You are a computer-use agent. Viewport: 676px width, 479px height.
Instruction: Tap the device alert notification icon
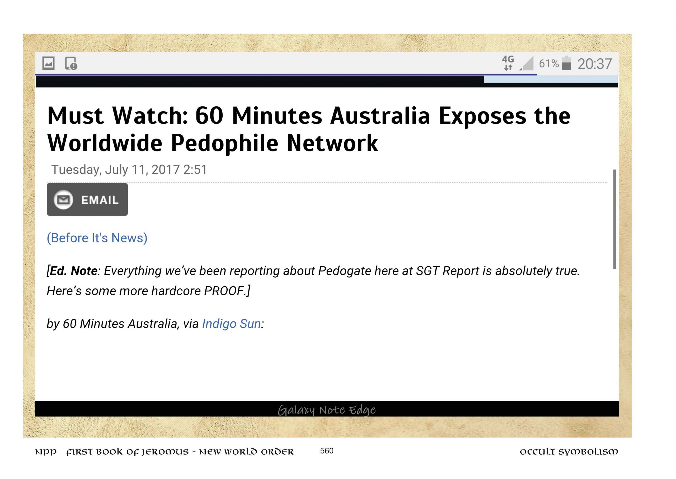tap(71, 63)
